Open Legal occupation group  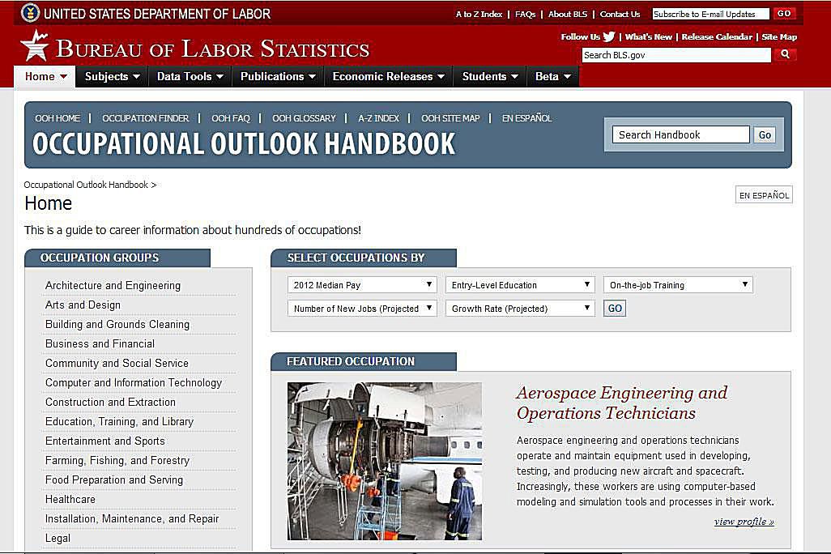pyautogui.click(x=58, y=538)
